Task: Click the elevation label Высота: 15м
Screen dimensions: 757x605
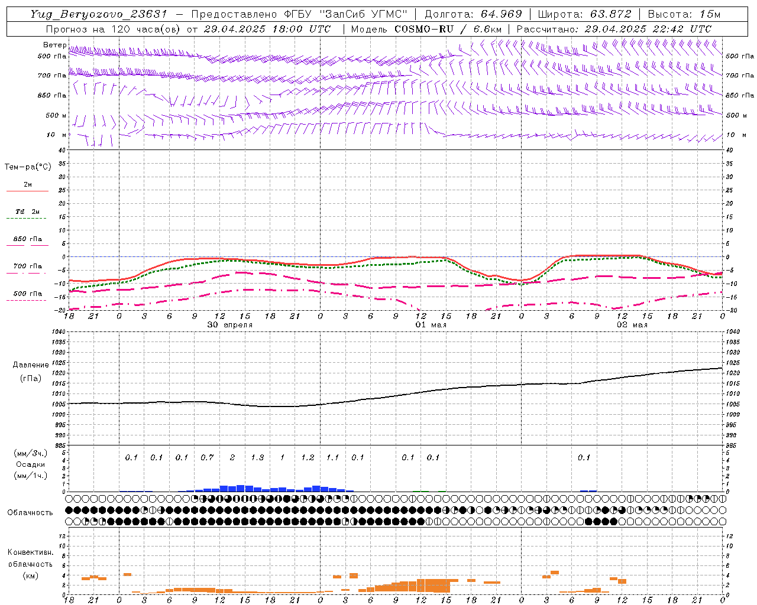Action: pos(684,14)
